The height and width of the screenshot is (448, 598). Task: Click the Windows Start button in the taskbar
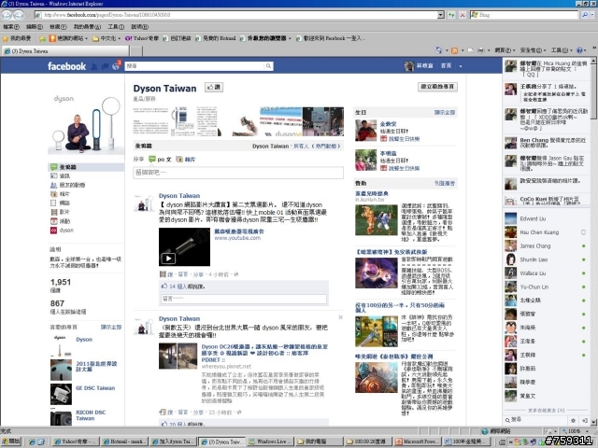tap(11, 441)
